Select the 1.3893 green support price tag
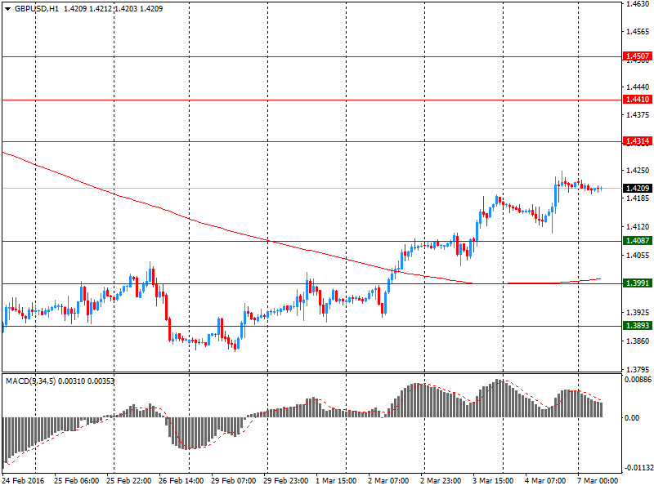The image size is (654, 490). pyautogui.click(x=638, y=326)
